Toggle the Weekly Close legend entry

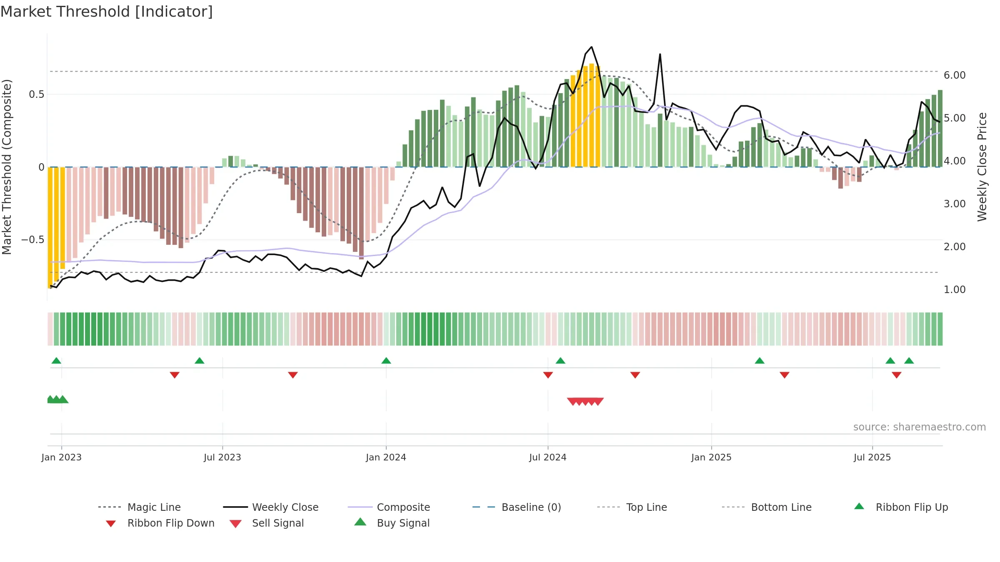(271, 507)
